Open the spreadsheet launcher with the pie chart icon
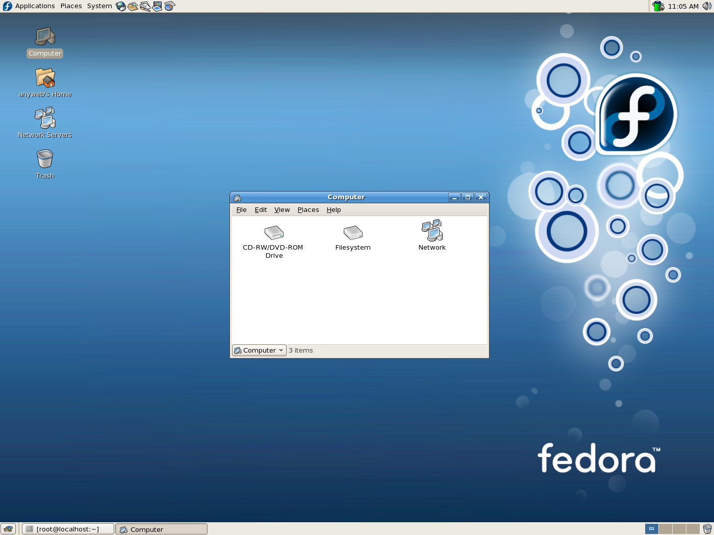Viewport: 714px width, 535px height. pyautogui.click(x=170, y=6)
